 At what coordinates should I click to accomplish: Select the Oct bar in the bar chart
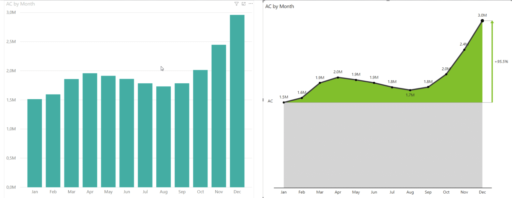click(x=200, y=129)
